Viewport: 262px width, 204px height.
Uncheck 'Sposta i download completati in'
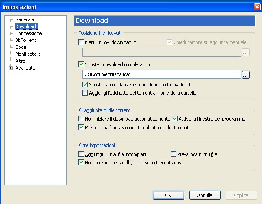click(81, 64)
